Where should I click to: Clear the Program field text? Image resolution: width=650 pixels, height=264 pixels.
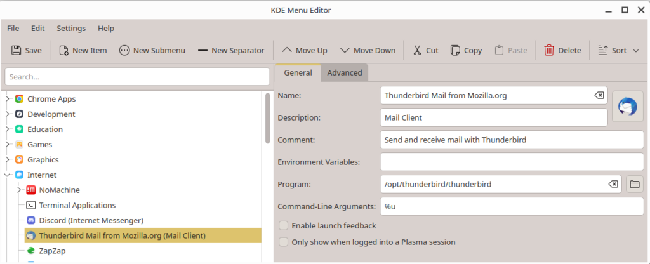613,184
